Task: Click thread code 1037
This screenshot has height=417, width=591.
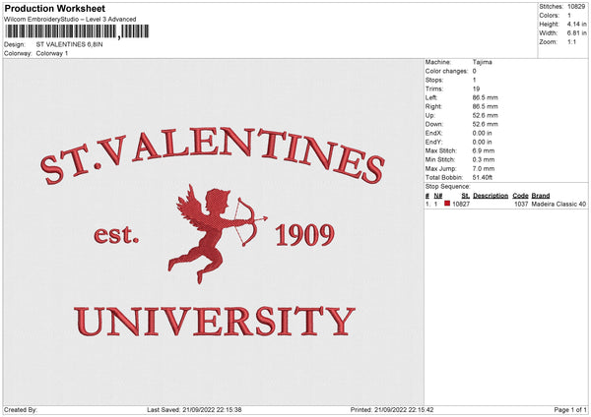Action: (x=521, y=204)
